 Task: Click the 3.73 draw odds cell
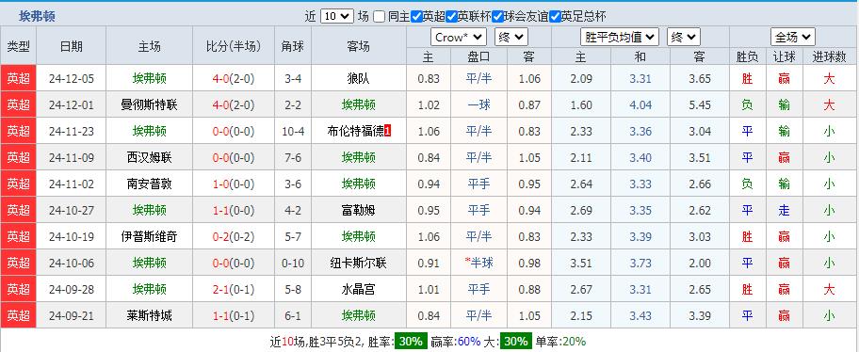[x=640, y=263]
